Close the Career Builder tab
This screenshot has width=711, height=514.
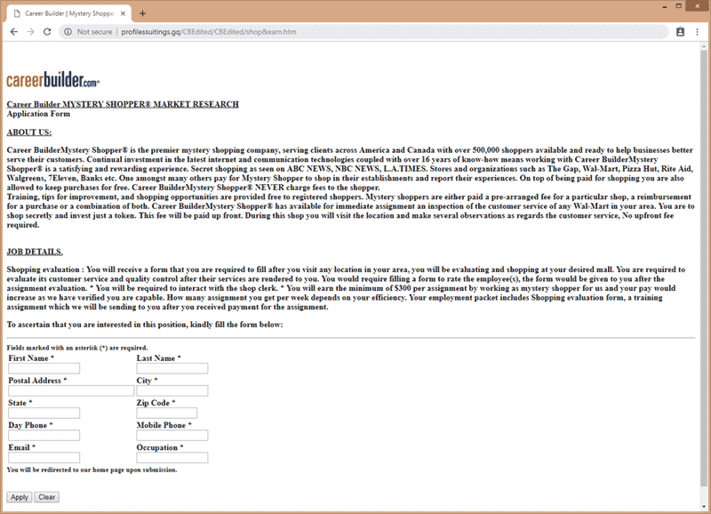click(x=123, y=13)
